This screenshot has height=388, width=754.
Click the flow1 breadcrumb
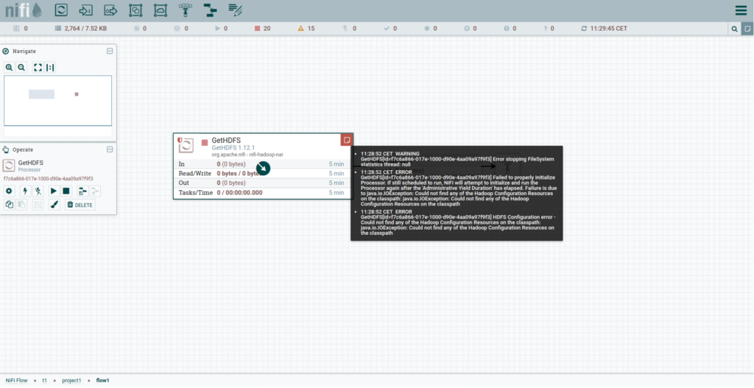pos(102,381)
